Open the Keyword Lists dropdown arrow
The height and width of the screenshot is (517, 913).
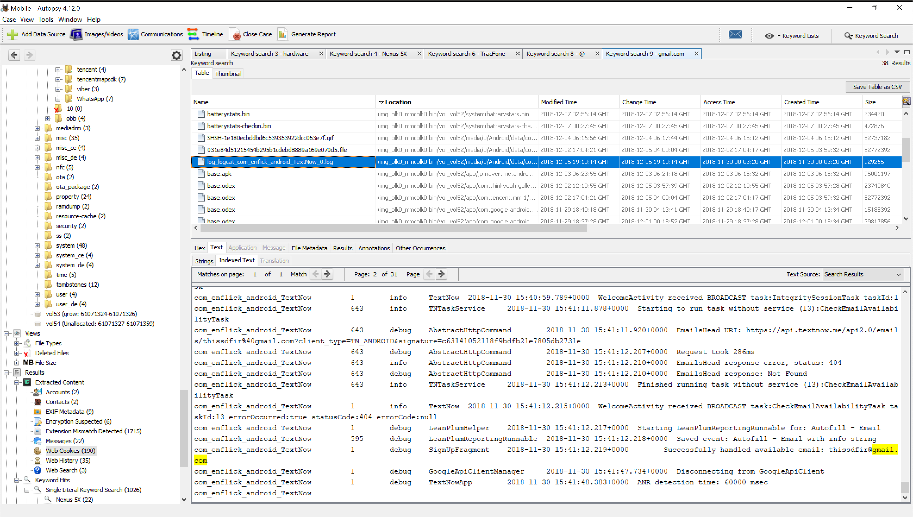click(779, 36)
